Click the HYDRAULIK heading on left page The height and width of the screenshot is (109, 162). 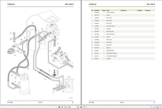coord(11,4)
